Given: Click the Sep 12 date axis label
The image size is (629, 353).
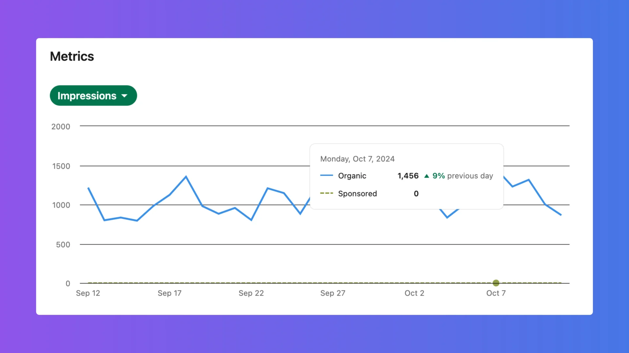Looking at the screenshot, I should (x=88, y=293).
